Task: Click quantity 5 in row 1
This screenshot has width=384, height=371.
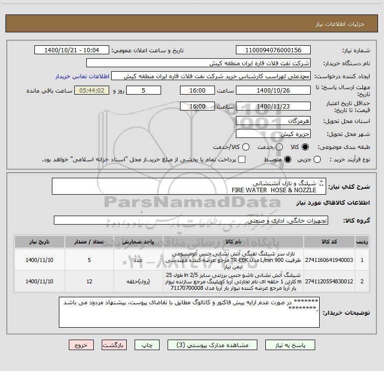Action: coord(89,260)
